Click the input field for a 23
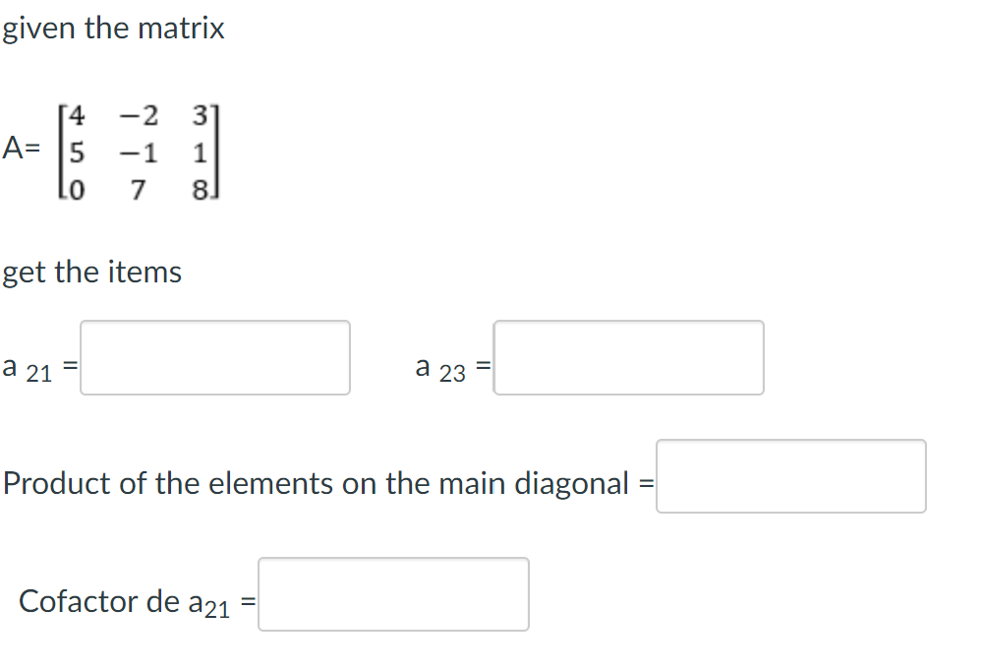Image resolution: width=983 pixels, height=671 pixels. coord(628,357)
